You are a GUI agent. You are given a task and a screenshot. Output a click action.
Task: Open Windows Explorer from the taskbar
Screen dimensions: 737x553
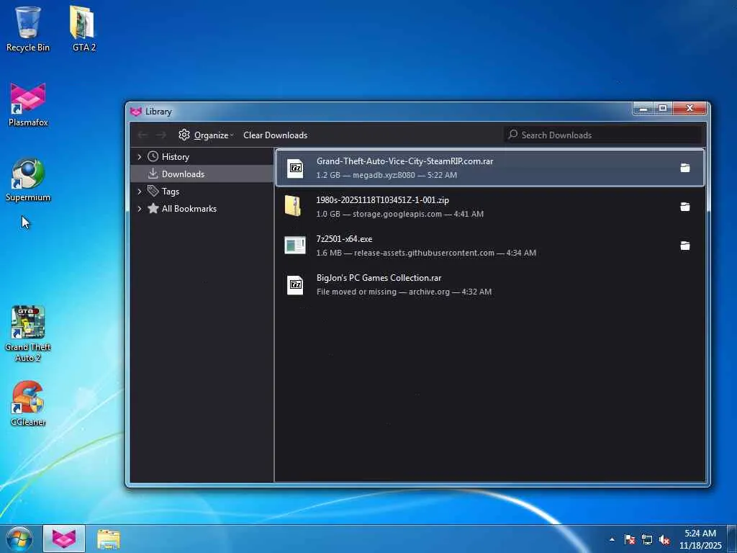[x=109, y=539]
